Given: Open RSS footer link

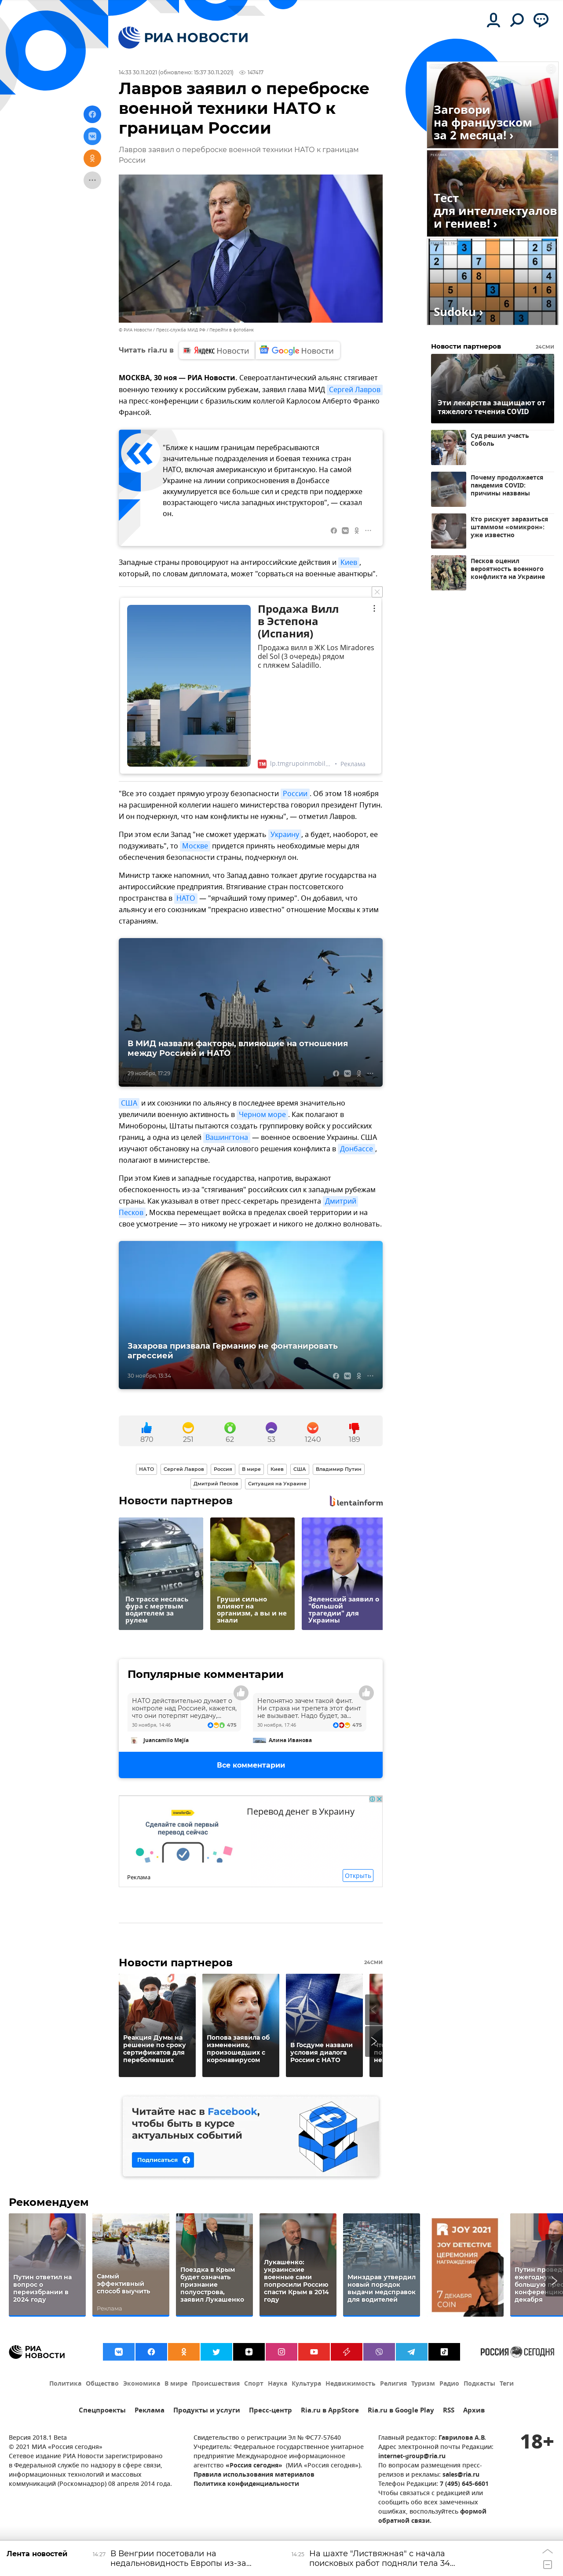Looking at the screenshot, I should [x=449, y=2410].
